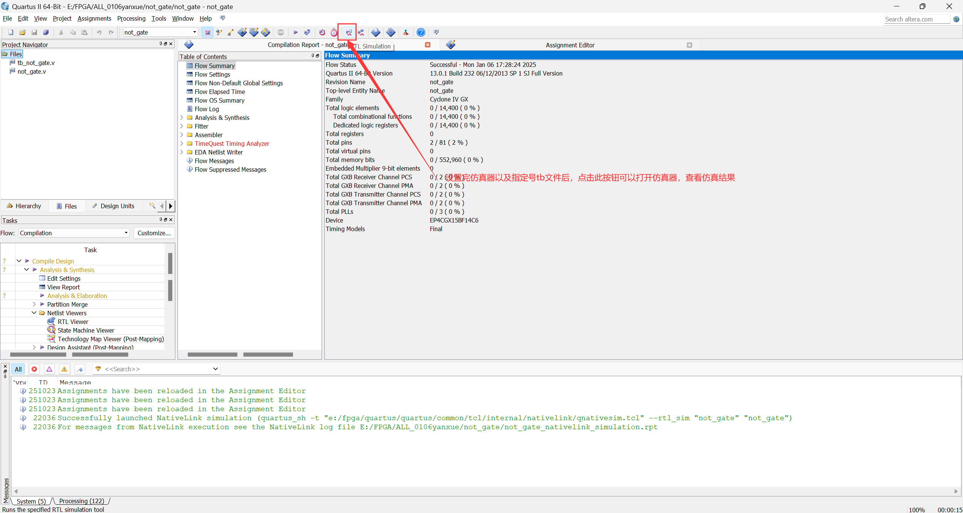Switch to the Assignment Editor tab
Screen dimensions: 963x513
click(x=570, y=45)
